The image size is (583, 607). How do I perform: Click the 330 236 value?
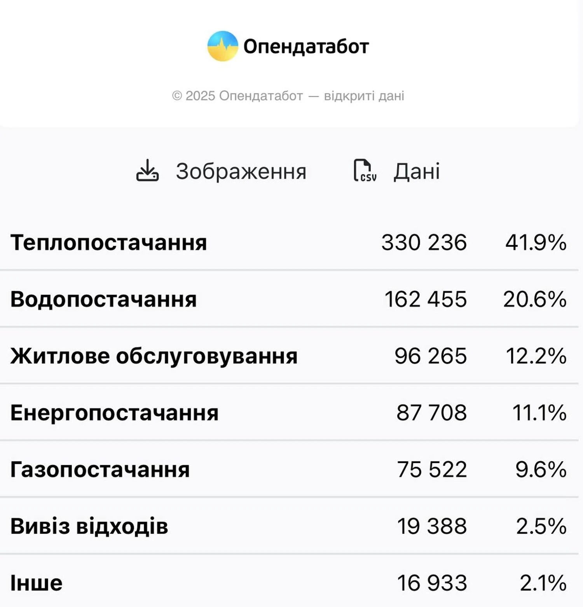[x=424, y=242]
